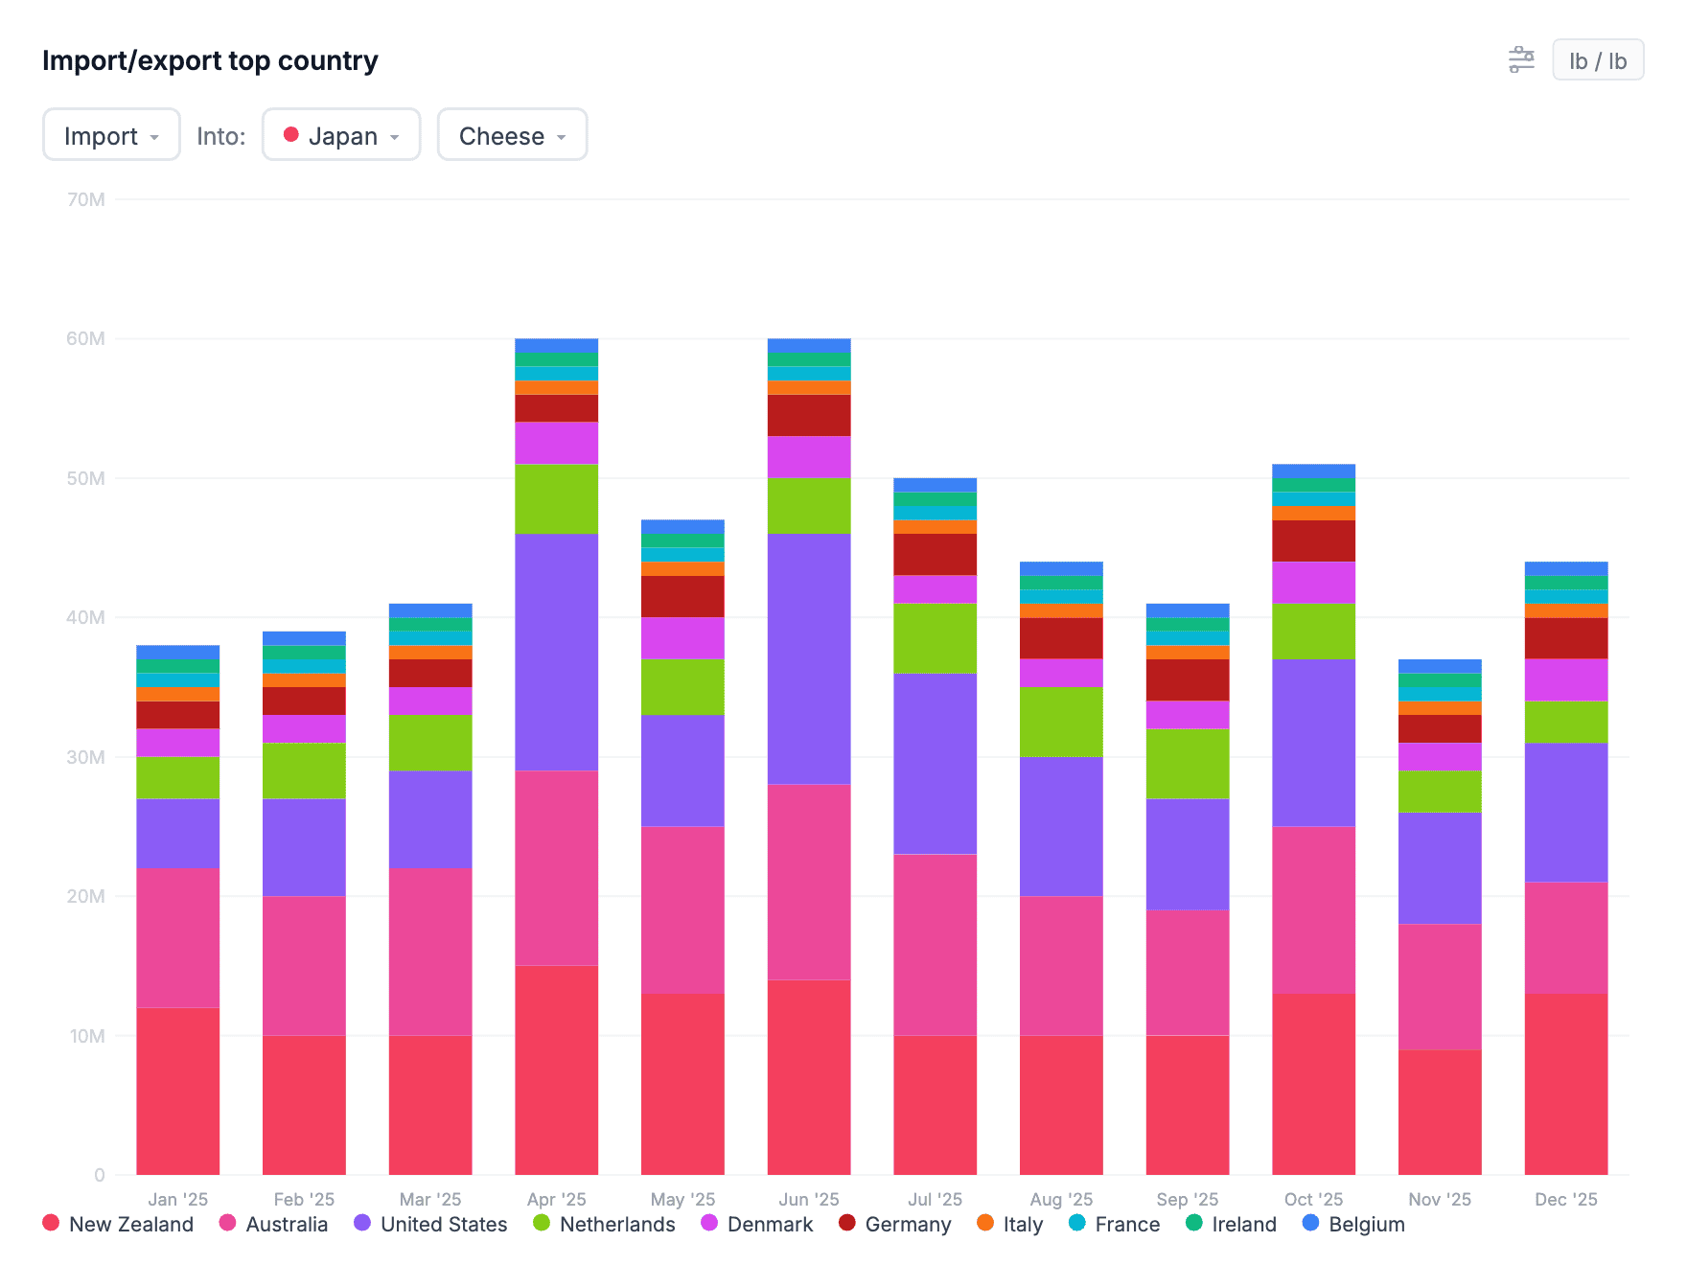
Task: Toggle New Zealand legend series
Action: point(119,1224)
